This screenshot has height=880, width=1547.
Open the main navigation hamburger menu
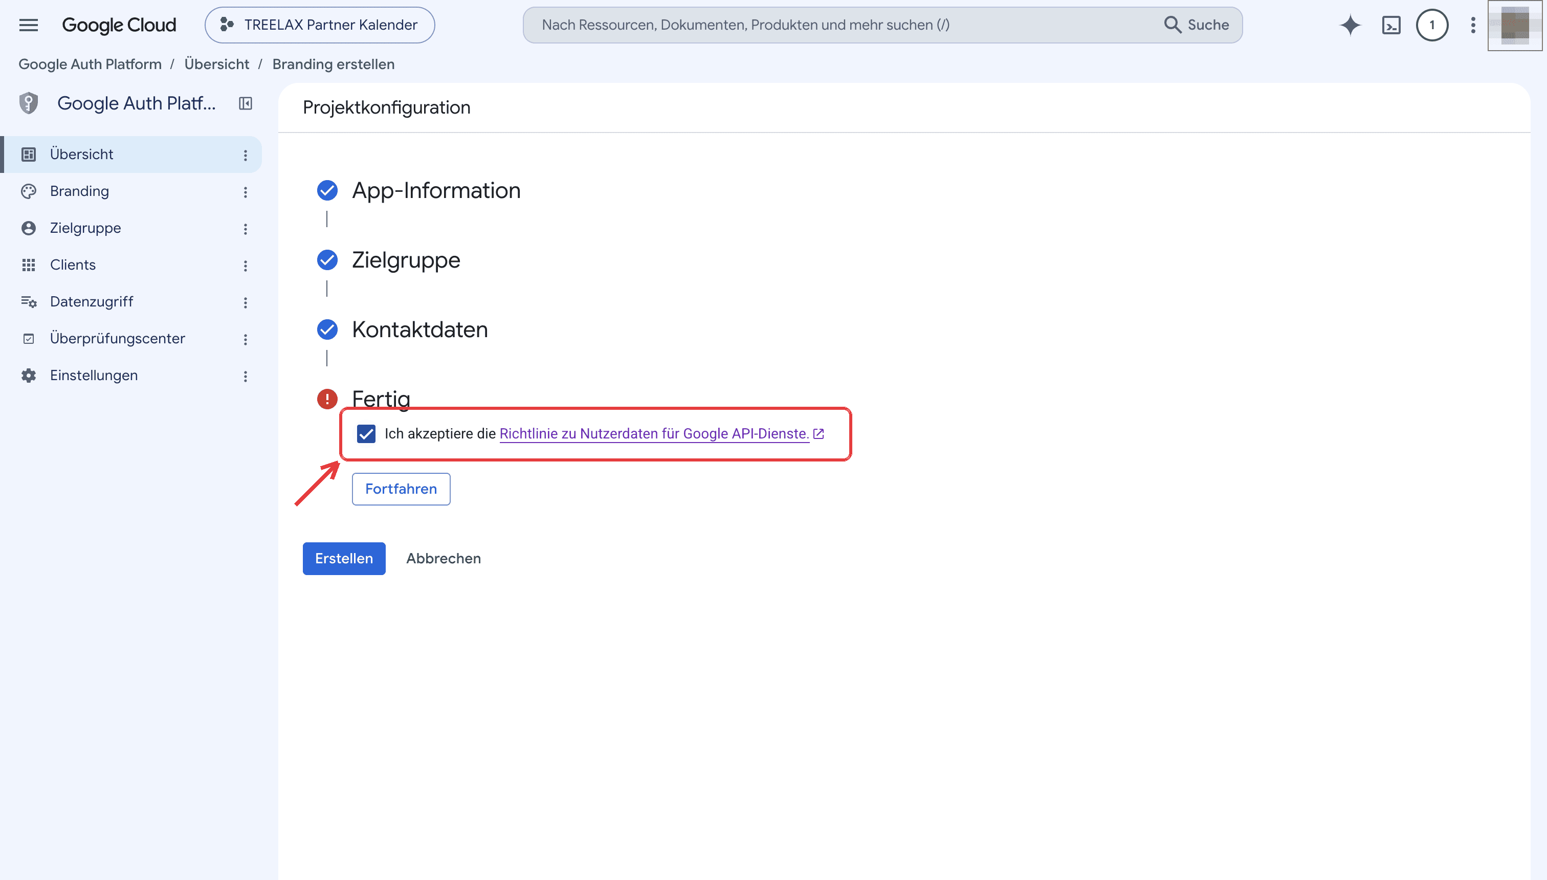point(29,25)
